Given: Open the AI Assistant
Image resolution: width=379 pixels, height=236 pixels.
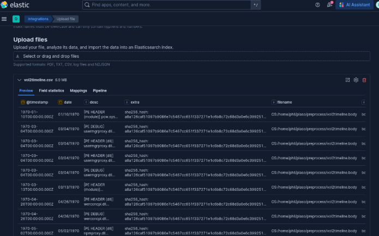Looking at the screenshot, I should click(x=354, y=5).
